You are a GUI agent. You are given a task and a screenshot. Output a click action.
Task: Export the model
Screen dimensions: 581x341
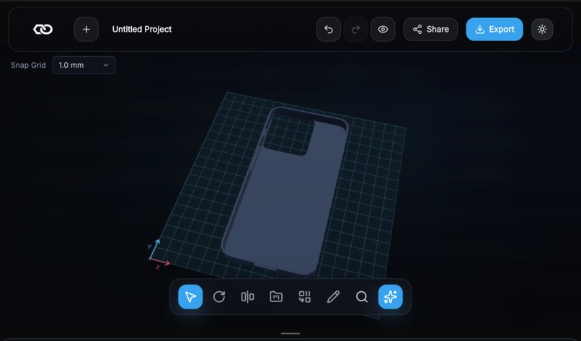click(x=494, y=30)
